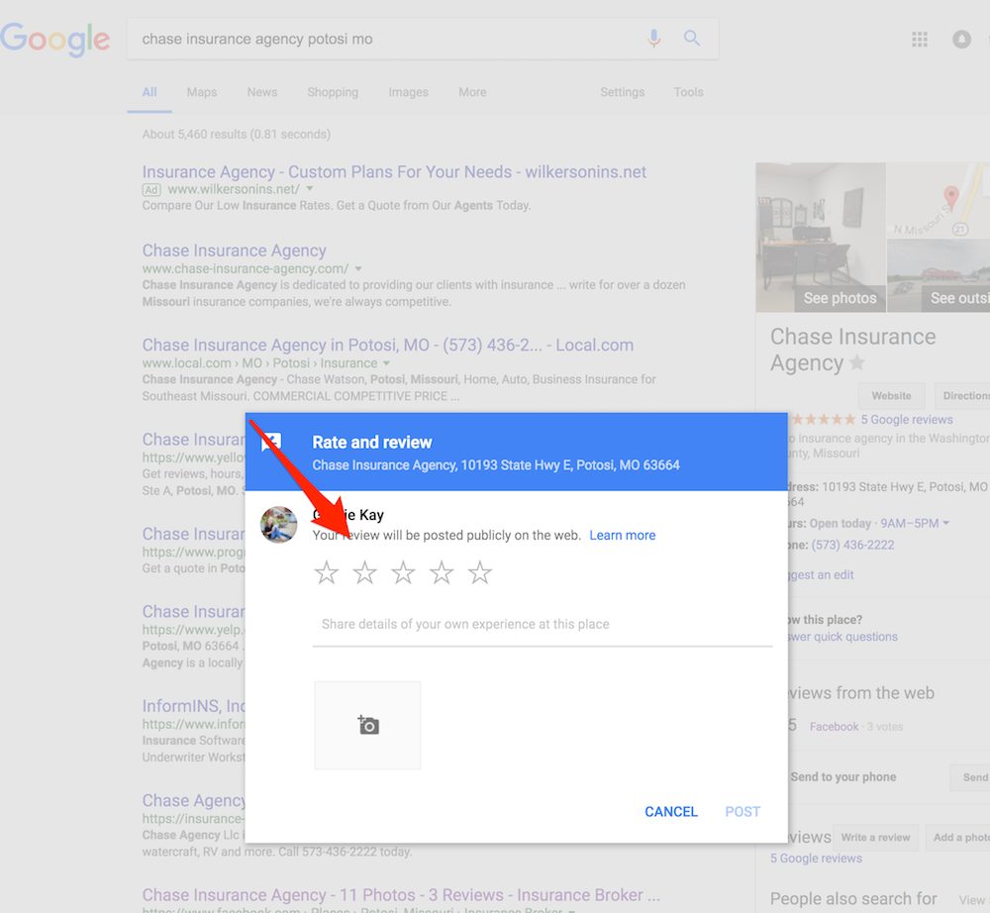Click 'Send to your phone' label

(x=842, y=777)
